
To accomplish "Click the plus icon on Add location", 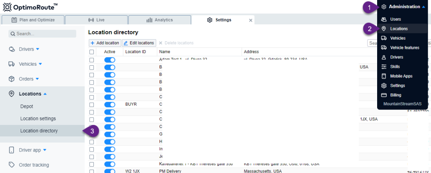I will [93, 43].
